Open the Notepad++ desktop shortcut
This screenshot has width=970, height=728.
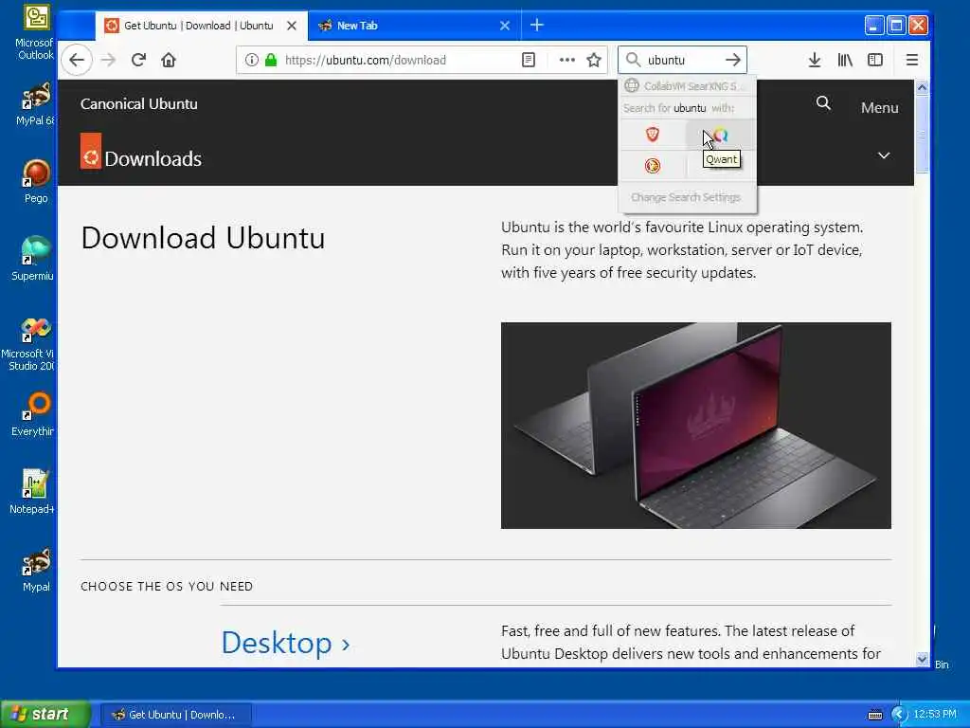pos(32,492)
